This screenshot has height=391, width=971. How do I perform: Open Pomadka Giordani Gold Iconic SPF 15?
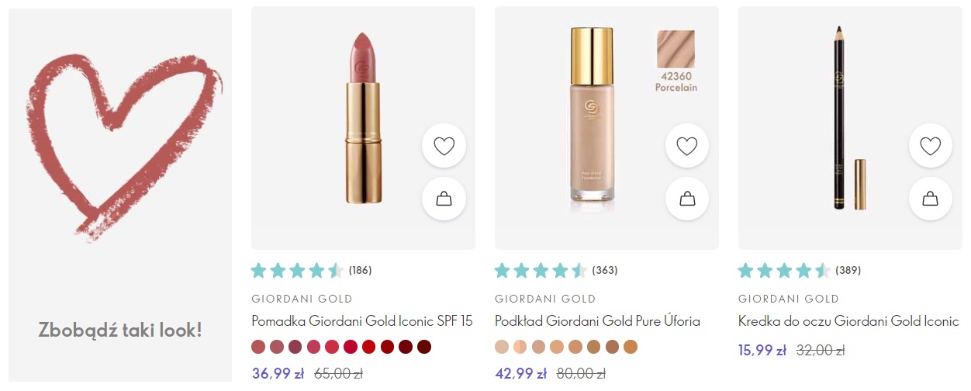(x=361, y=321)
